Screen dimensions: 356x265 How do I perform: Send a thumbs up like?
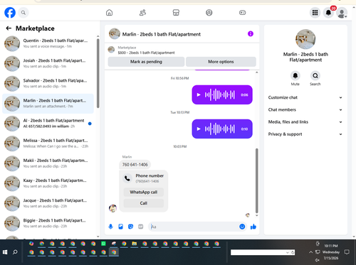point(253,227)
